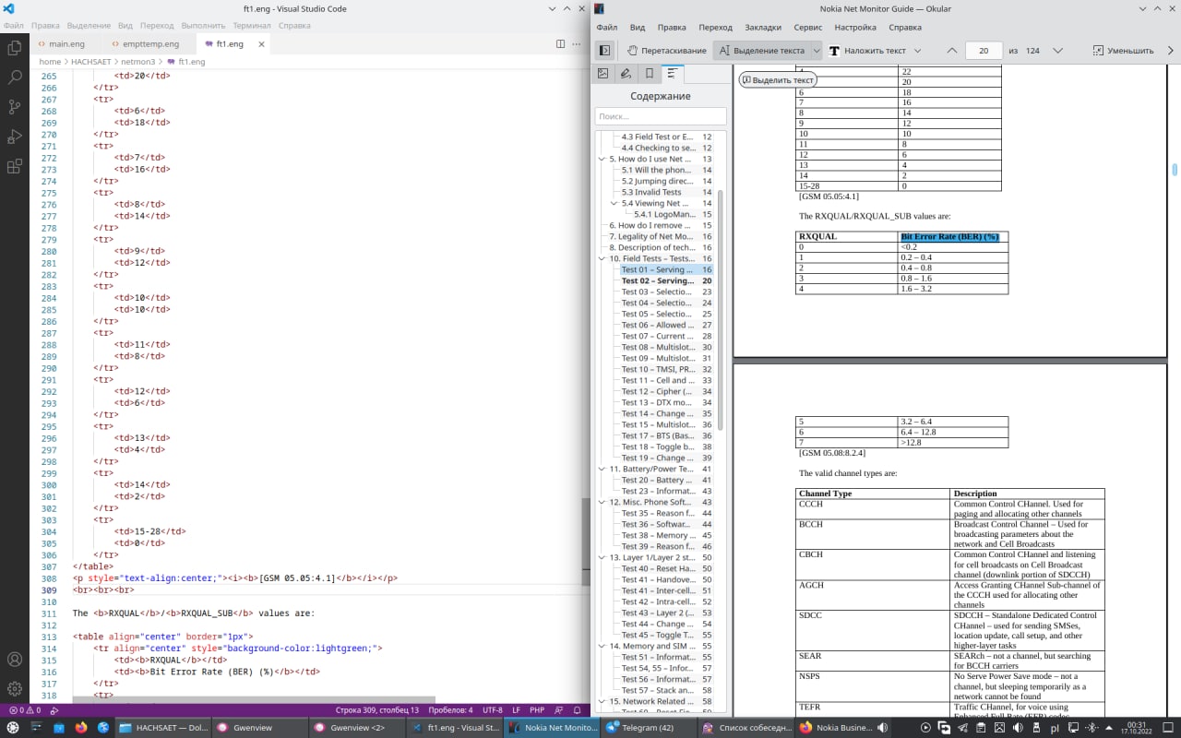This screenshot has height=738, width=1181.
Task: Show Okular thumbnails sidebar panel
Action: pos(603,74)
